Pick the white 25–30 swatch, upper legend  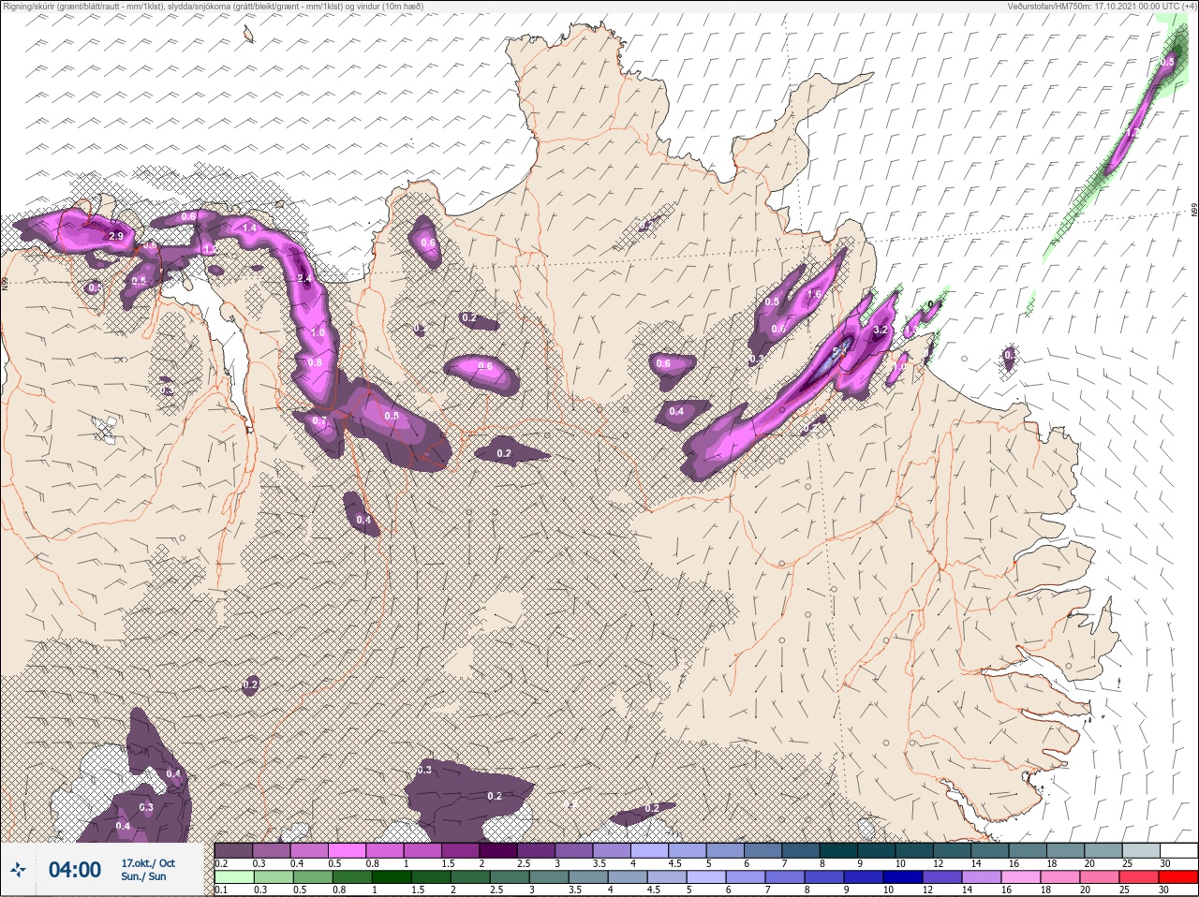(x=1180, y=850)
